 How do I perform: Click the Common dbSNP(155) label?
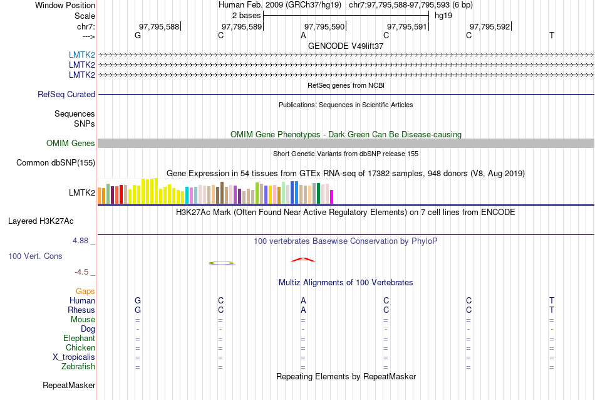point(56,162)
